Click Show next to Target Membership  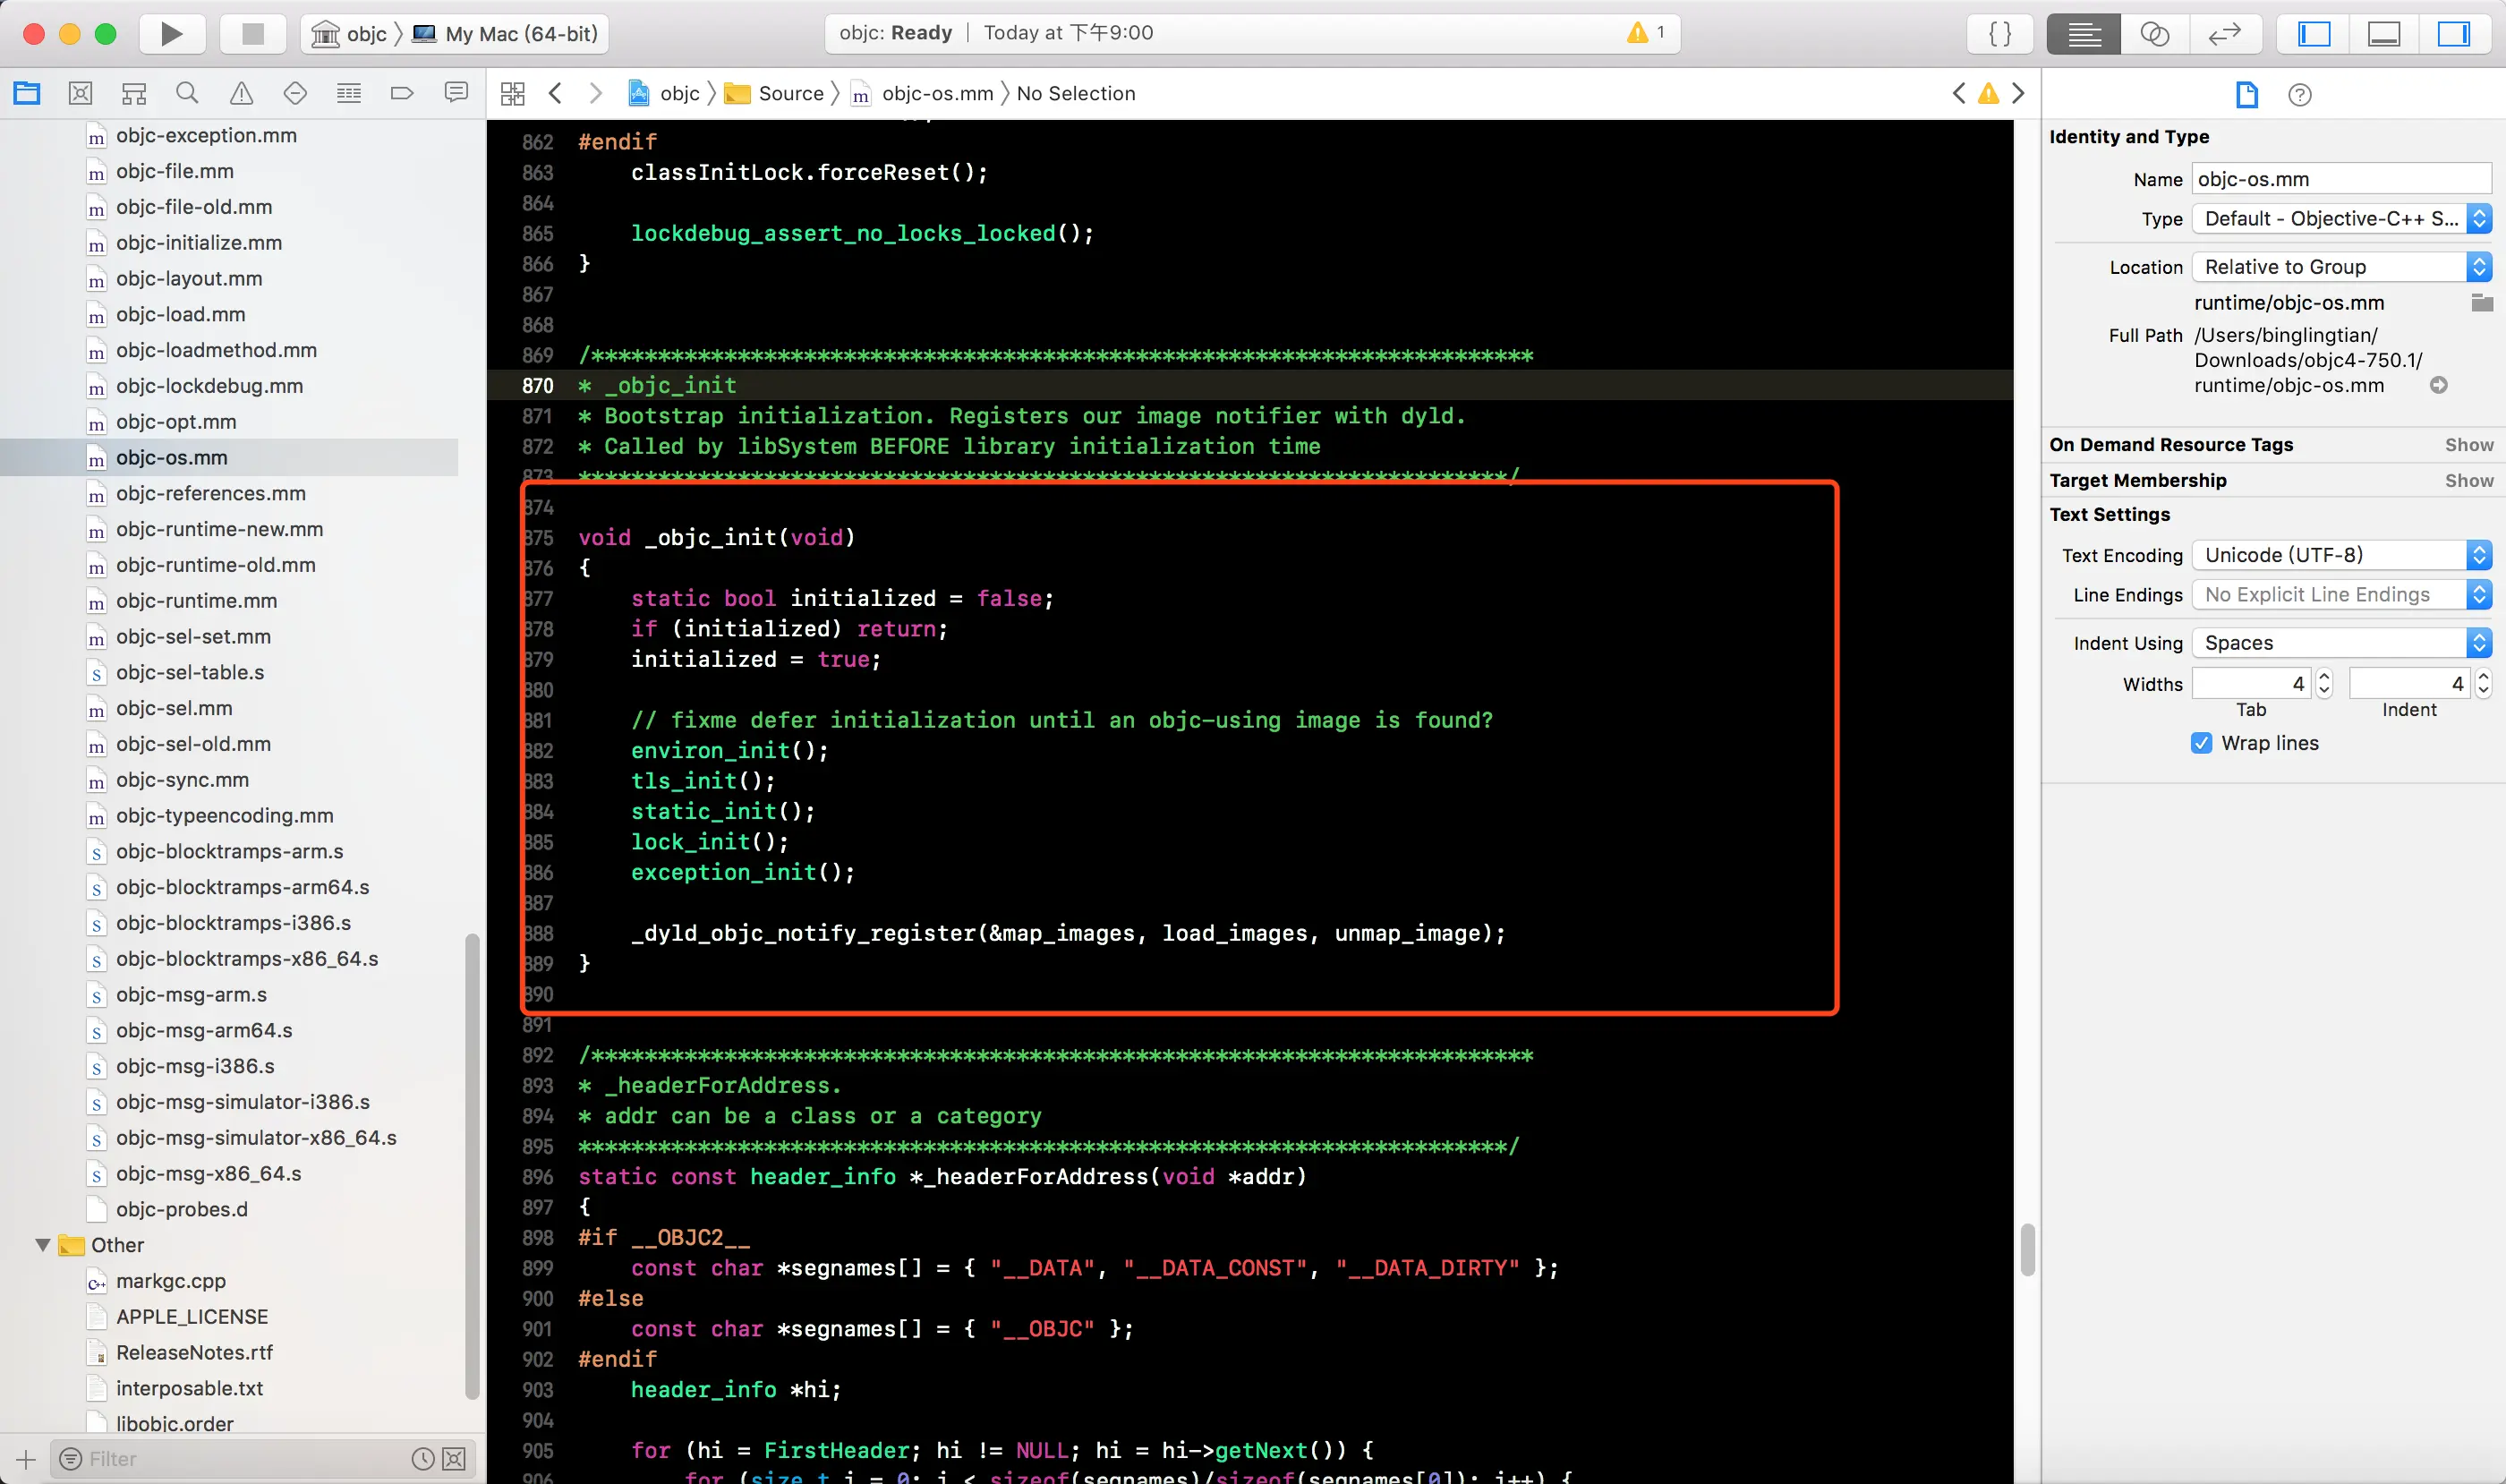click(2468, 481)
